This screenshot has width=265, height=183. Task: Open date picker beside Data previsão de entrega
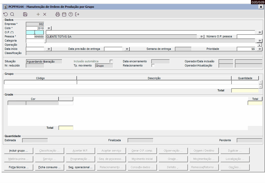click(x=127, y=49)
